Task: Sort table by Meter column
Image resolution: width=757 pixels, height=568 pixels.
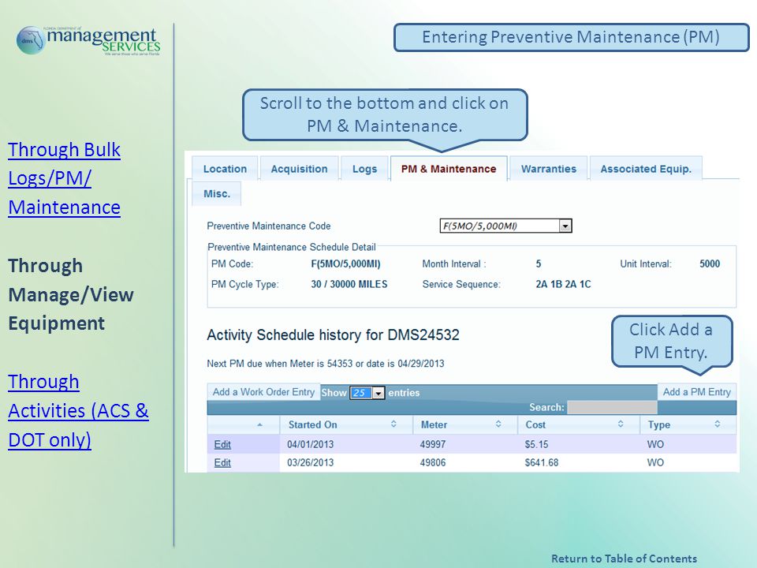Action: point(465,424)
